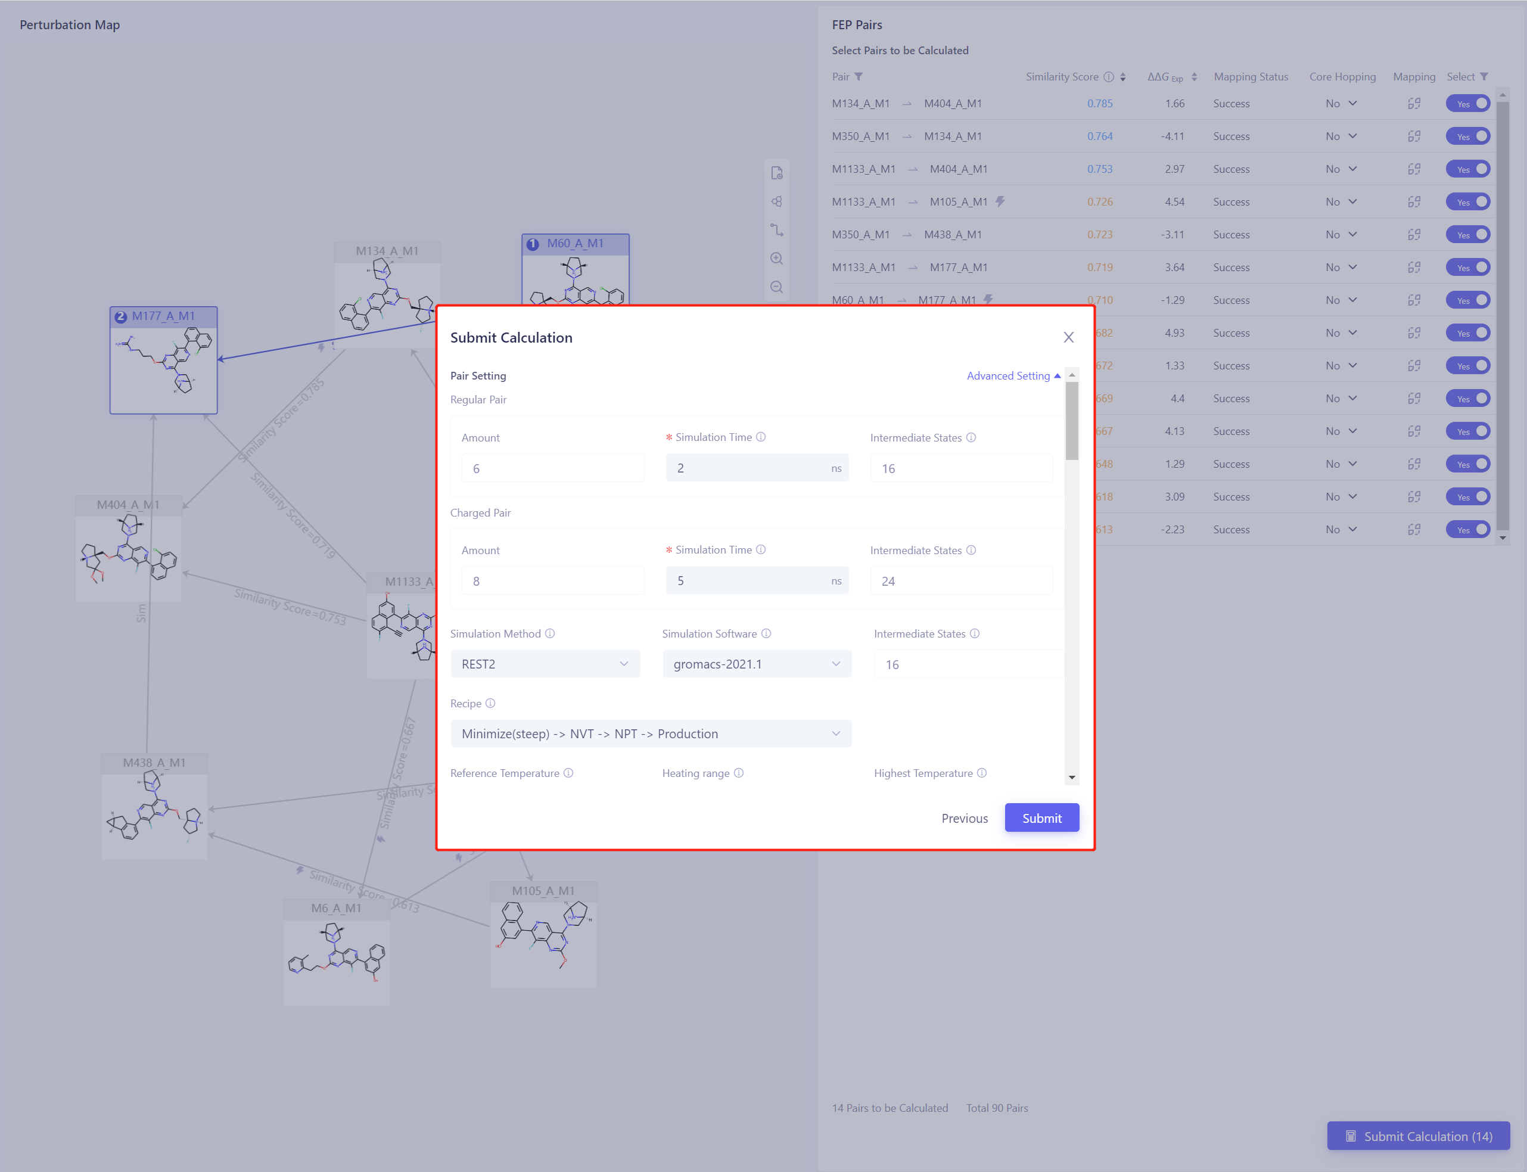Toggle Select switch in the -2.23 row
Screen dimensions: 1527x1172
[x=1467, y=530]
